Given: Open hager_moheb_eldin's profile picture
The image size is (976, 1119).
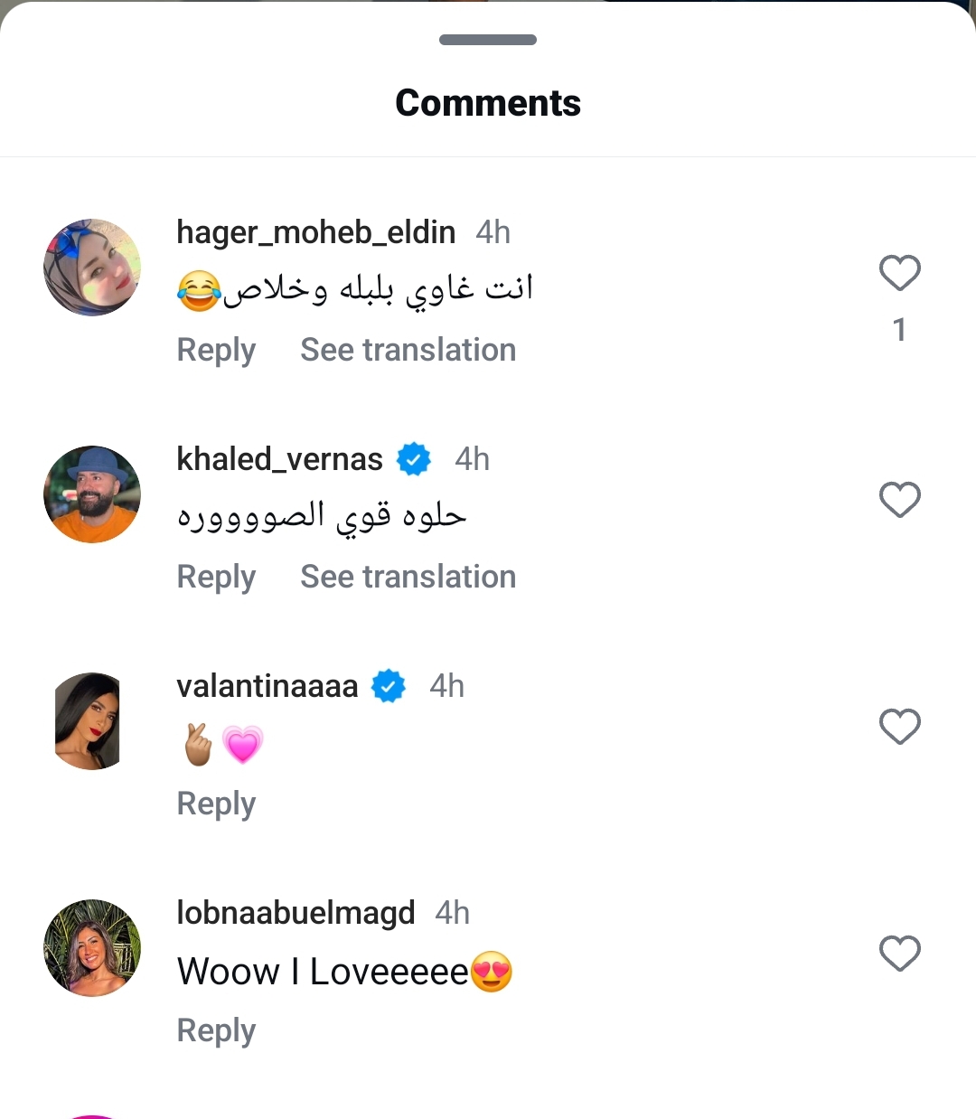Looking at the screenshot, I should (x=92, y=268).
